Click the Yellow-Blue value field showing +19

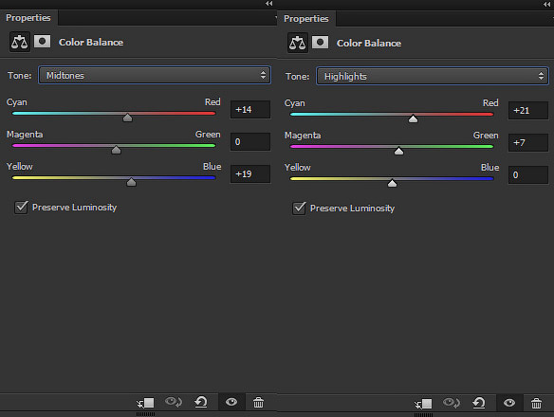click(250, 174)
